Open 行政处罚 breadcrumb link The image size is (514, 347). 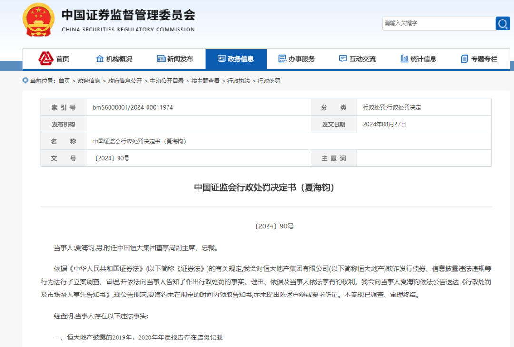pos(269,81)
